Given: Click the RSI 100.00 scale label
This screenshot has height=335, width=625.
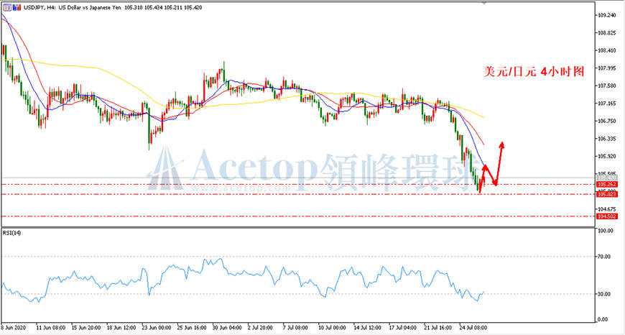Looking at the screenshot, I should pos(604,231).
